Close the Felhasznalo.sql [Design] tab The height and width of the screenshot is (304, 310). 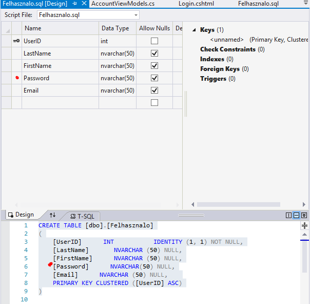[84, 4]
